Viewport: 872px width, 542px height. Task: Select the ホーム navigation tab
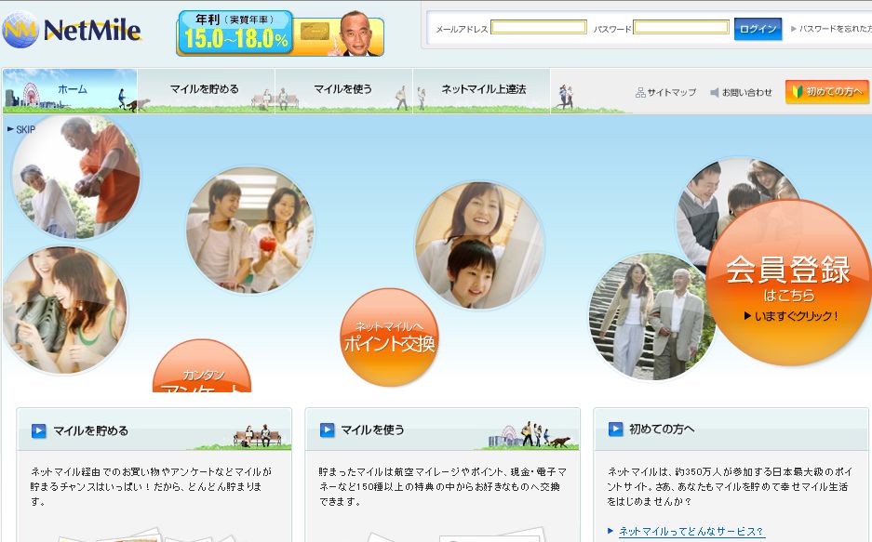(70, 91)
